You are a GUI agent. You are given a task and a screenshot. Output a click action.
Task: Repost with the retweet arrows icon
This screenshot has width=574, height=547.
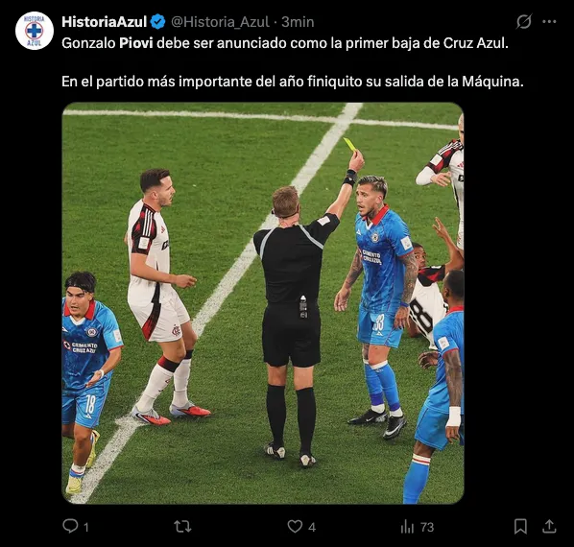(x=182, y=527)
